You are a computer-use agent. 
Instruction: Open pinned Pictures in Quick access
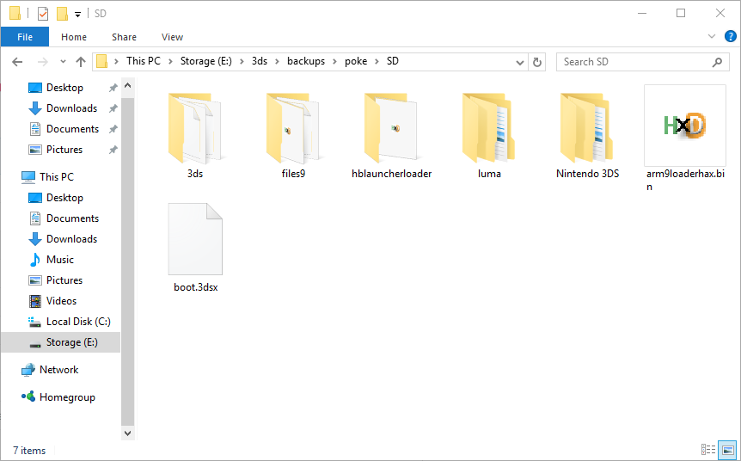coord(64,150)
